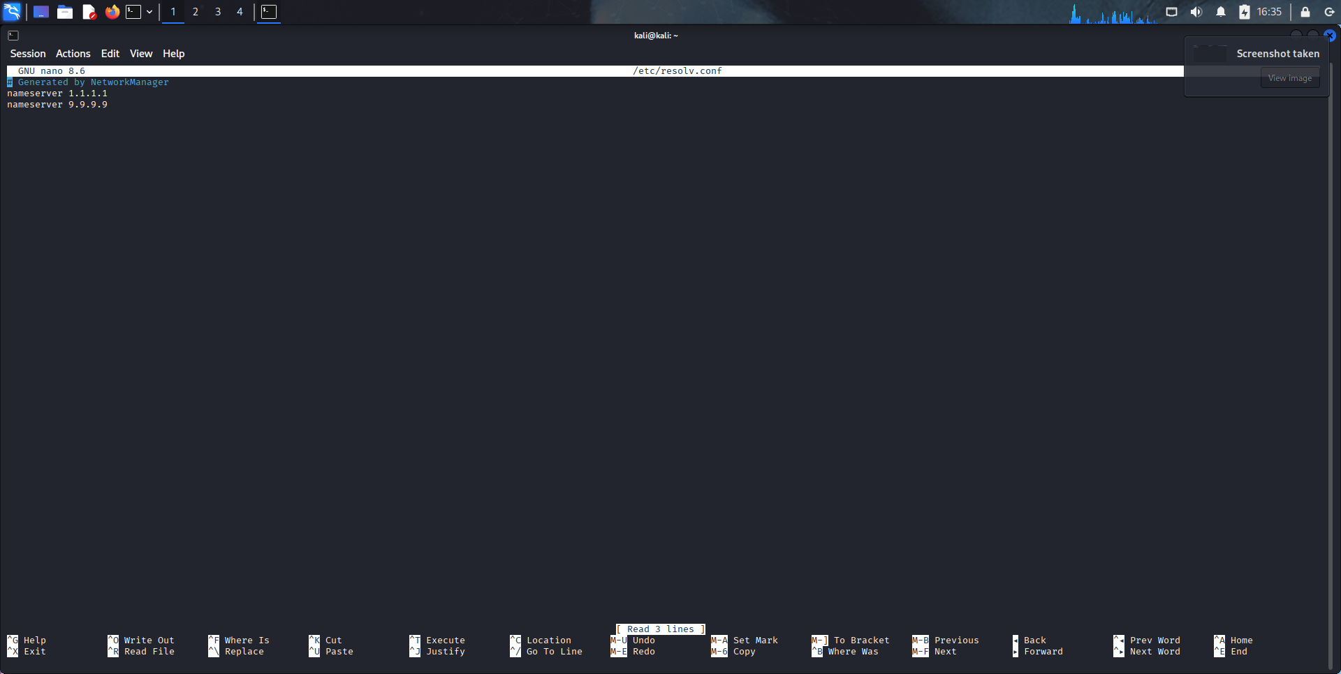1341x674 pixels.
Task: Launch Firefox from the top panel
Action: coord(112,12)
